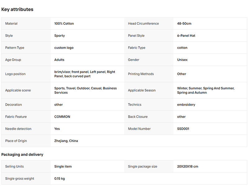Click the 100% Cotton value

click(x=64, y=24)
